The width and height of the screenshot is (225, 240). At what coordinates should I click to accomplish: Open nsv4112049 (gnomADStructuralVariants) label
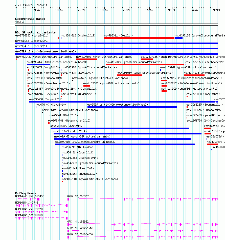(134, 62)
